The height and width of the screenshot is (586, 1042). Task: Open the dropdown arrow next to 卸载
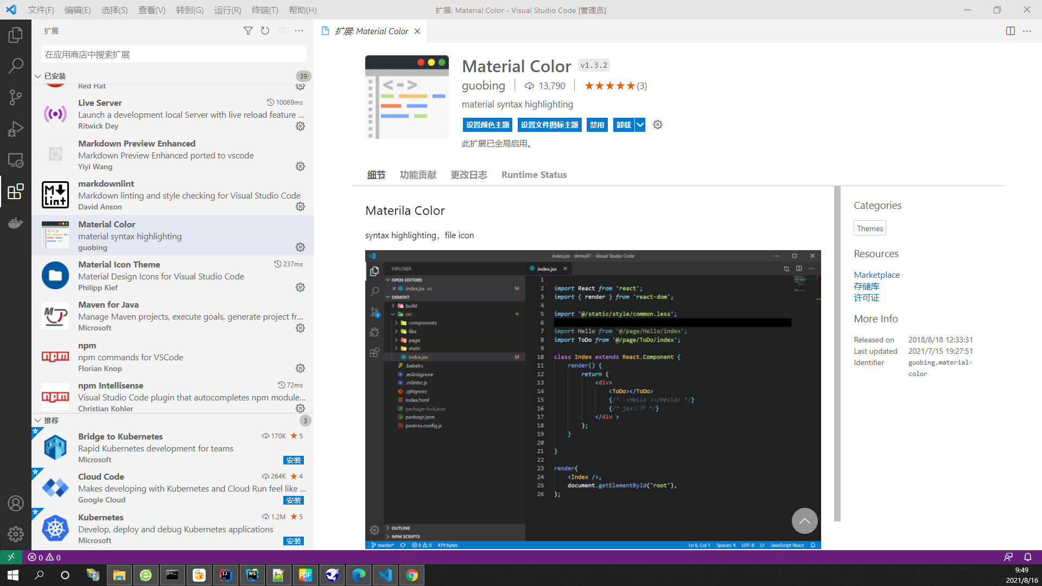tap(640, 125)
